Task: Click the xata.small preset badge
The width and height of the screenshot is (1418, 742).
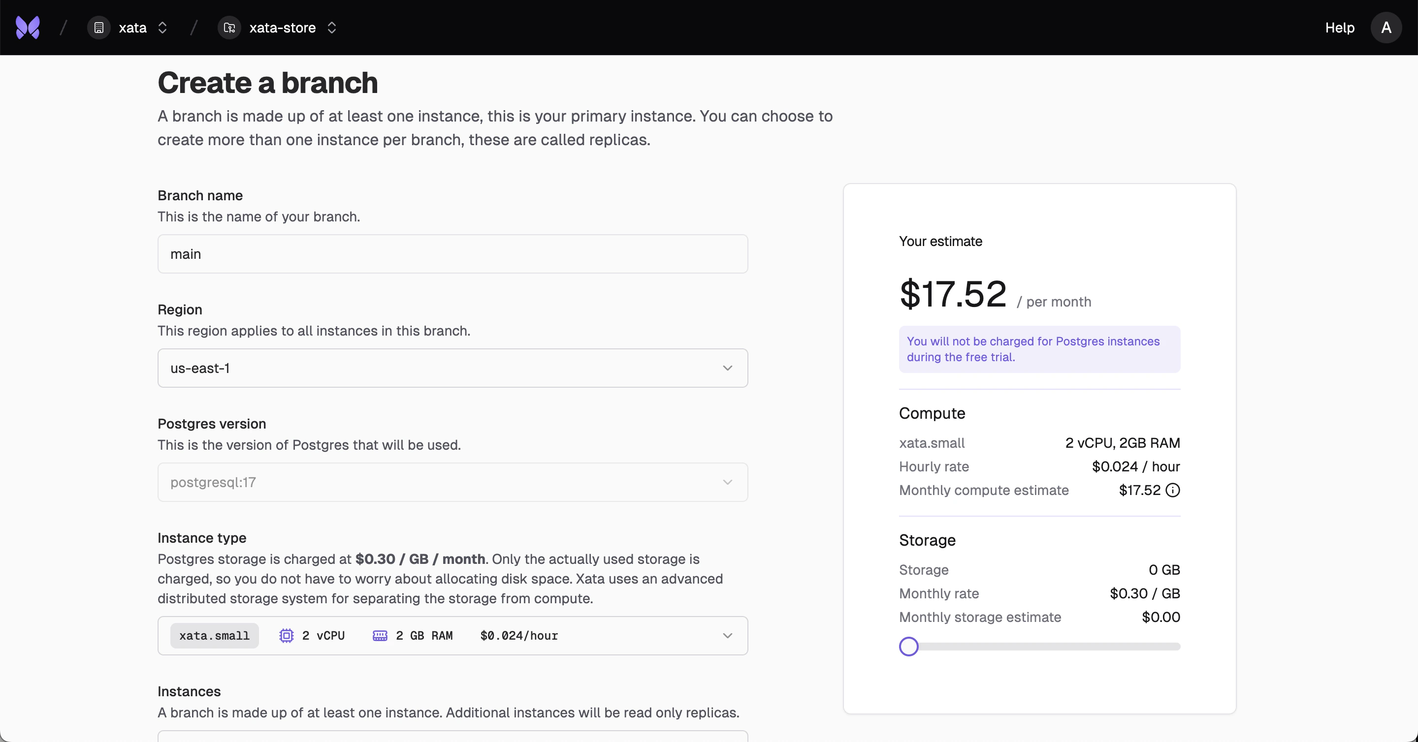Action: 214,635
